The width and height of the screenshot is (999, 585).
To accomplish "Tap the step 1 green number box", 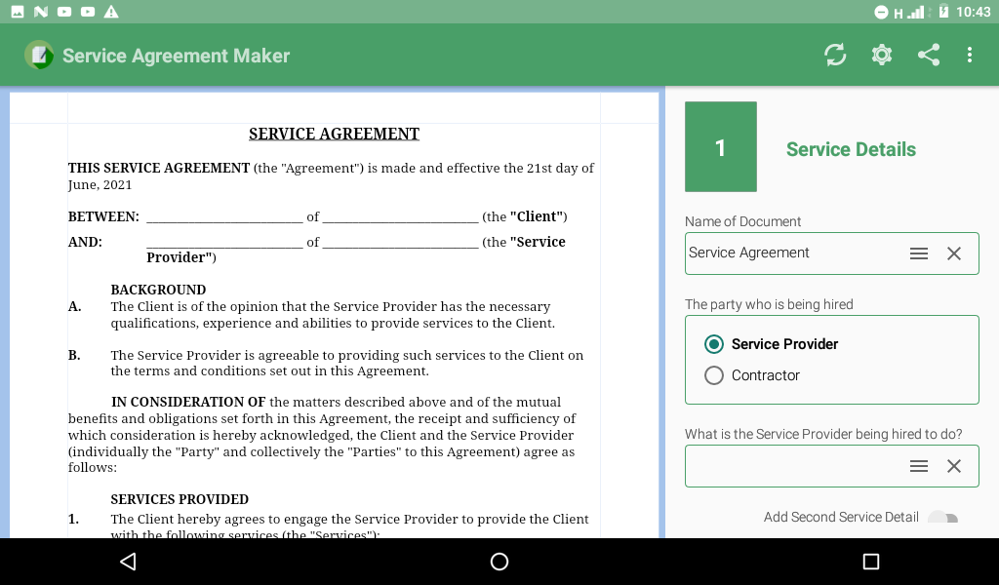I will coord(721,146).
